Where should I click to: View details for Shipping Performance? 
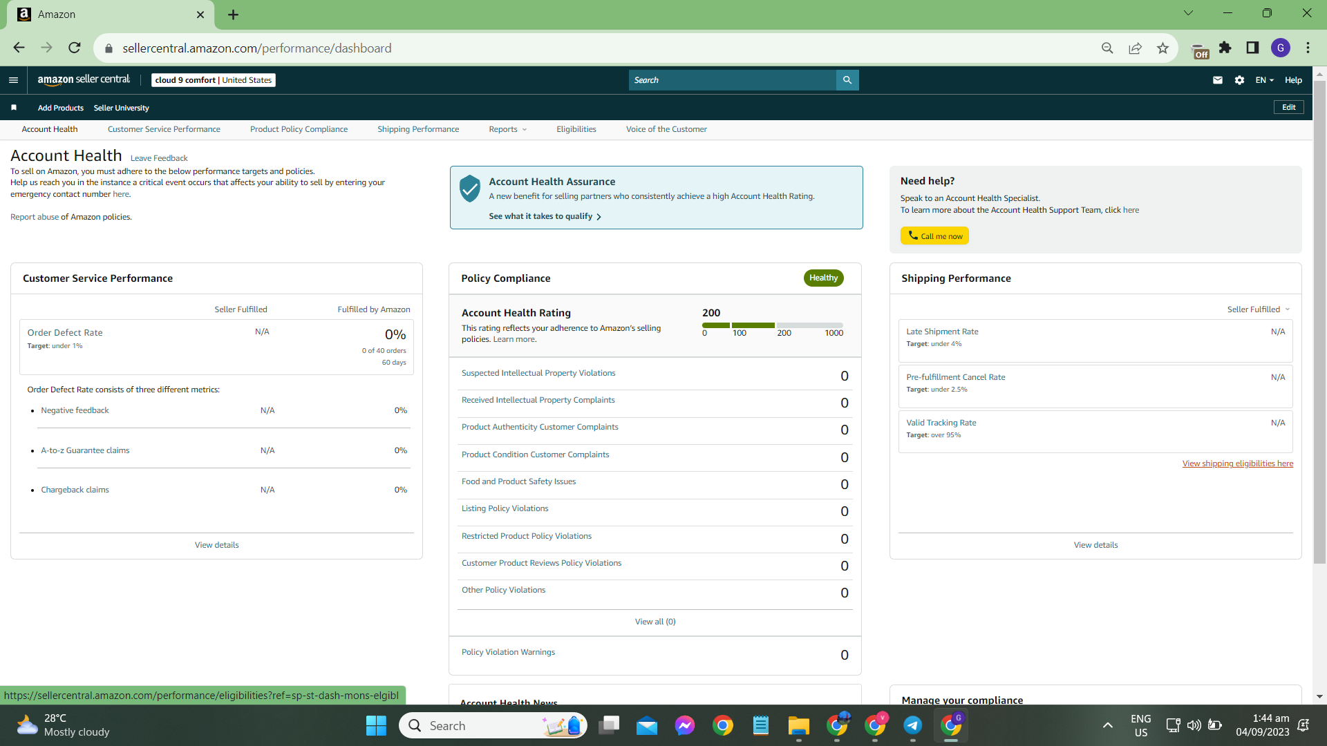point(1095,545)
